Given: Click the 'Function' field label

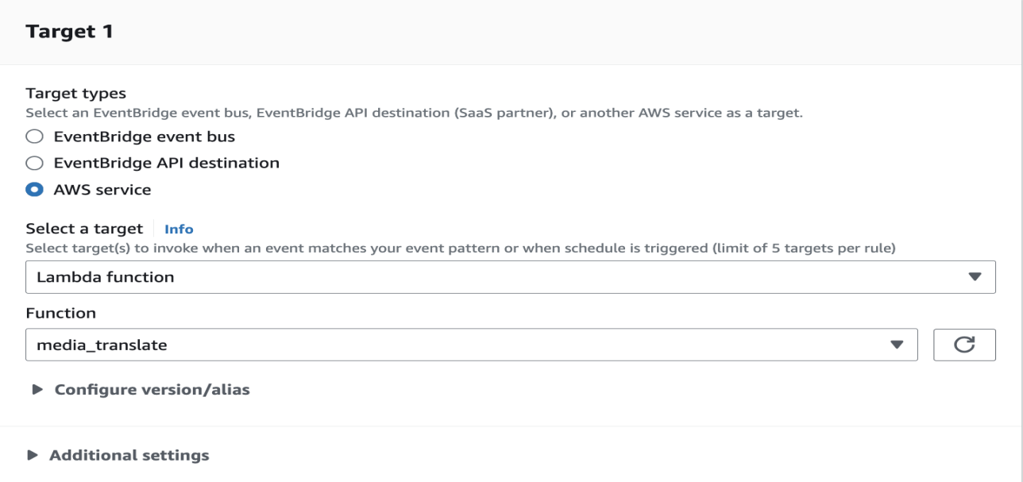Looking at the screenshot, I should pos(60,313).
